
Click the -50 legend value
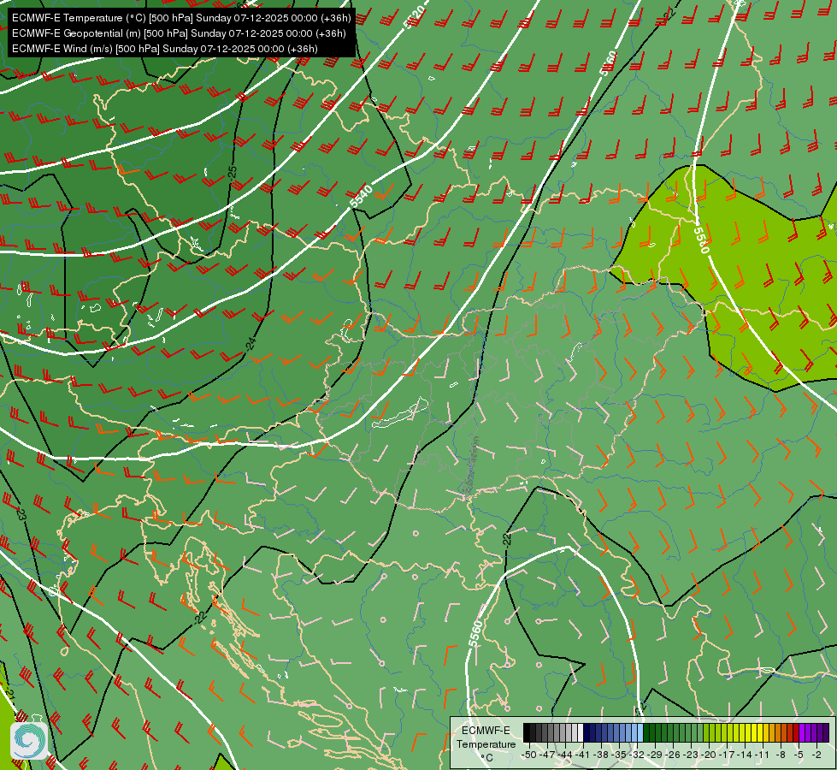point(529,755)
